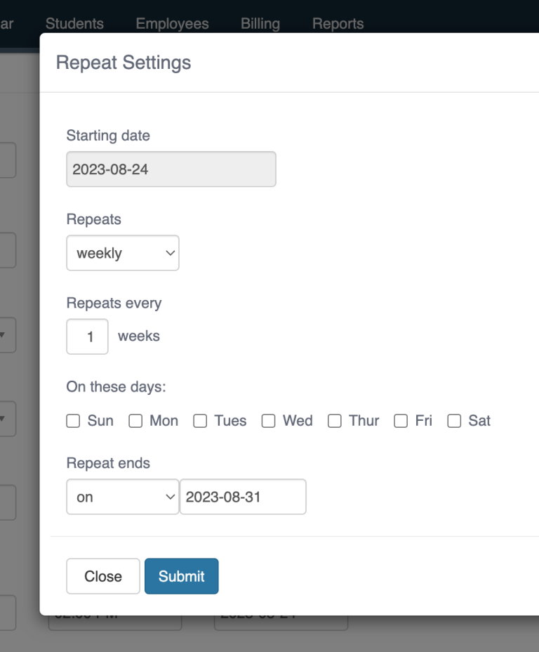Open the Repeat ends condition dropdown
Image resolution: width=539 pixels, height=652 pixels.
click(x=123, y=497)
